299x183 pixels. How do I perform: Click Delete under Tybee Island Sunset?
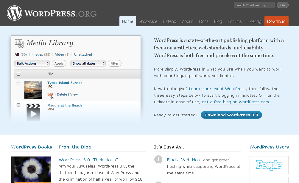[62, 94]
